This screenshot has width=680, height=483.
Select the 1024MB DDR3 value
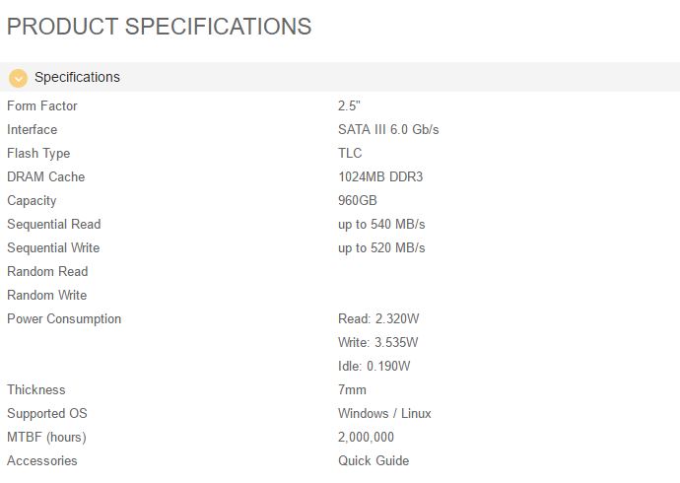tap(380, 176)
